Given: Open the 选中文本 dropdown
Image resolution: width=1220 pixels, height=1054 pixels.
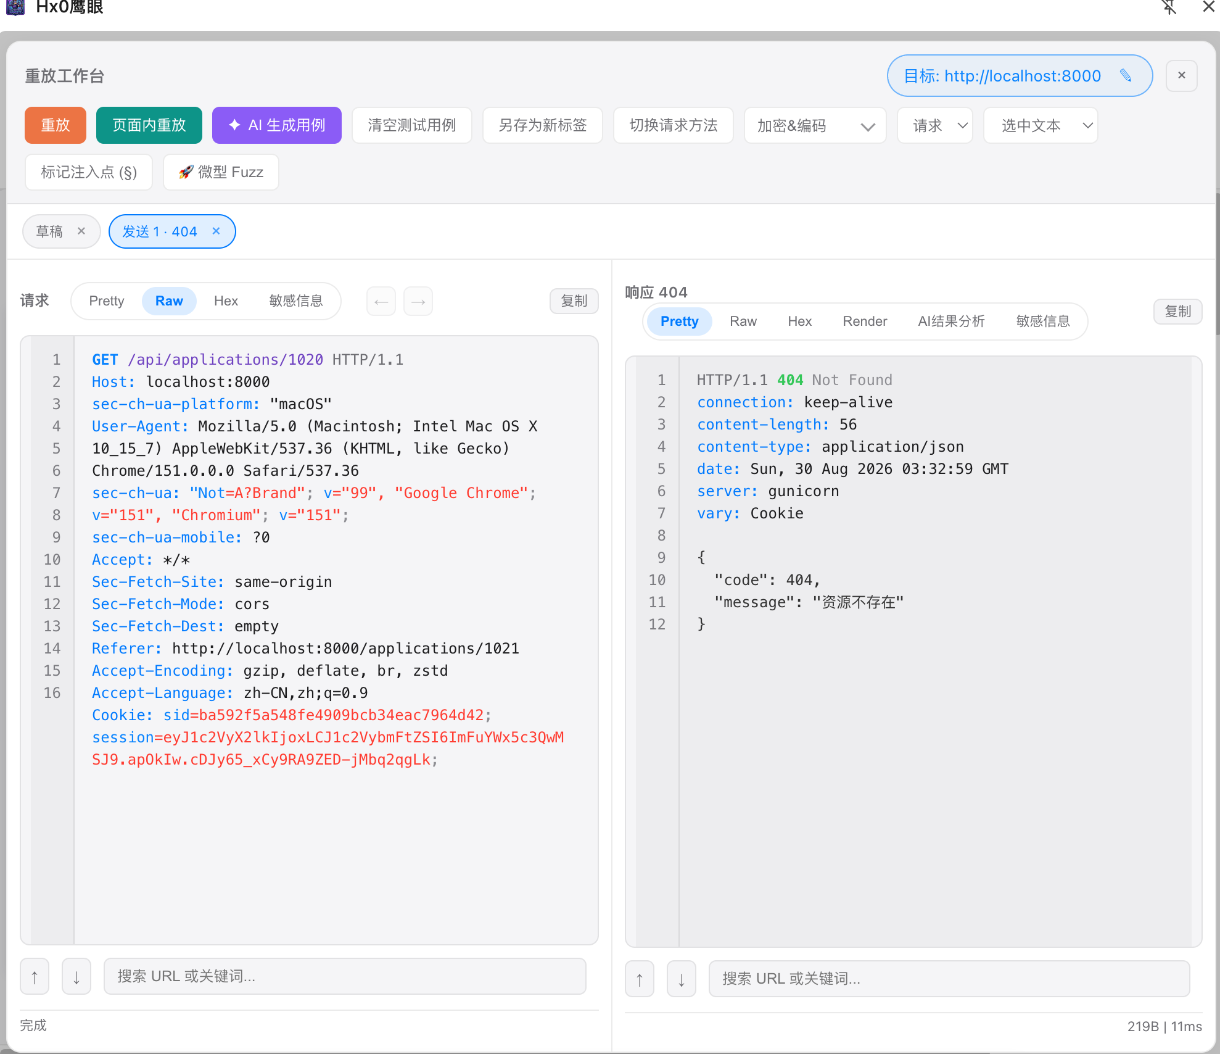Looking at the screenshot, I should (1041, 126).
